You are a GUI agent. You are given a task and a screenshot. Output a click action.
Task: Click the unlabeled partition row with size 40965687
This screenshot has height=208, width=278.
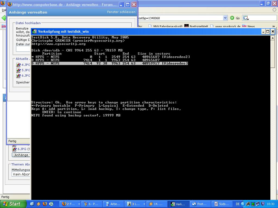(x=95, y=60)
